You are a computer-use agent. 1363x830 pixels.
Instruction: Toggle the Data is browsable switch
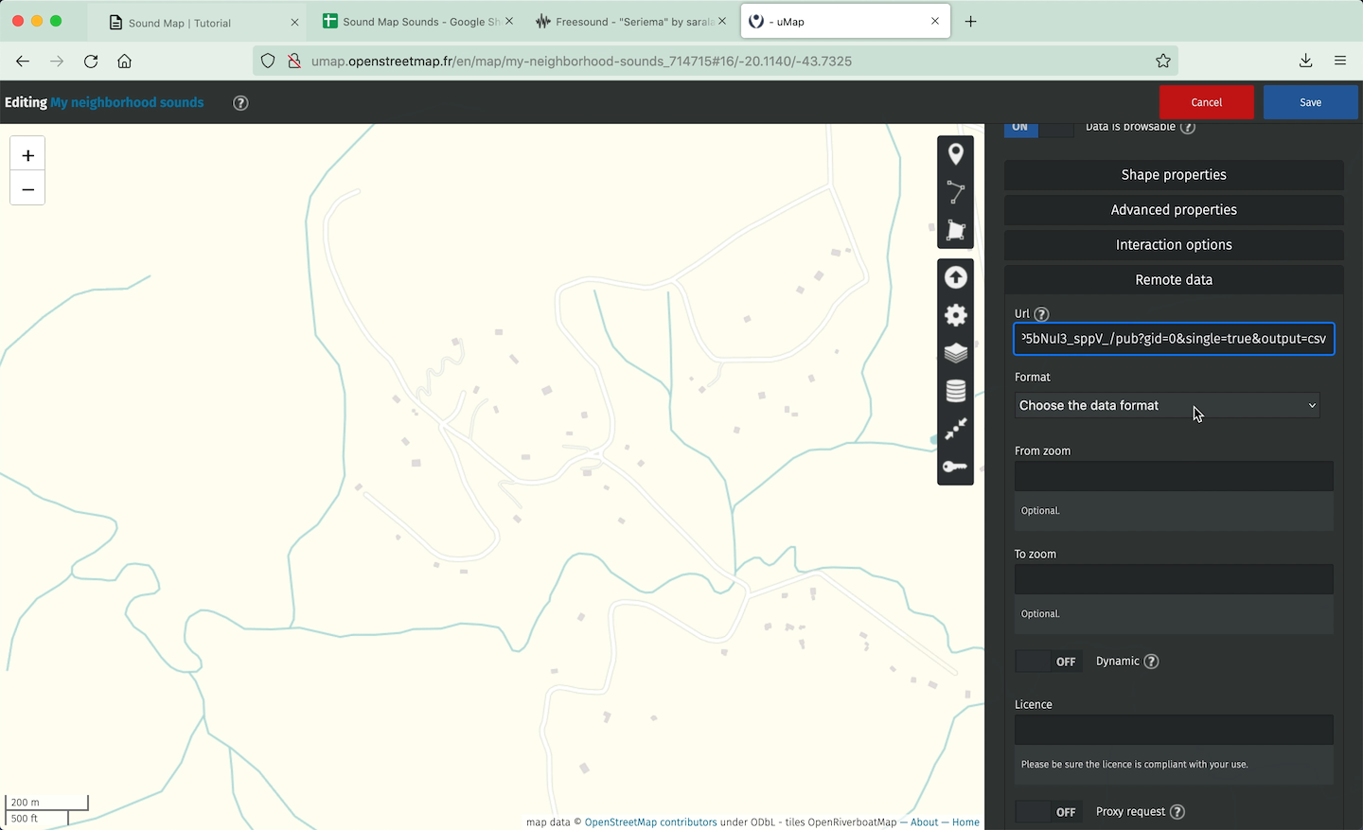[1038, 129]
